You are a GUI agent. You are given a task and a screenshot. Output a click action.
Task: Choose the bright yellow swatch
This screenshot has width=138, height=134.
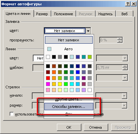[60, 84]
